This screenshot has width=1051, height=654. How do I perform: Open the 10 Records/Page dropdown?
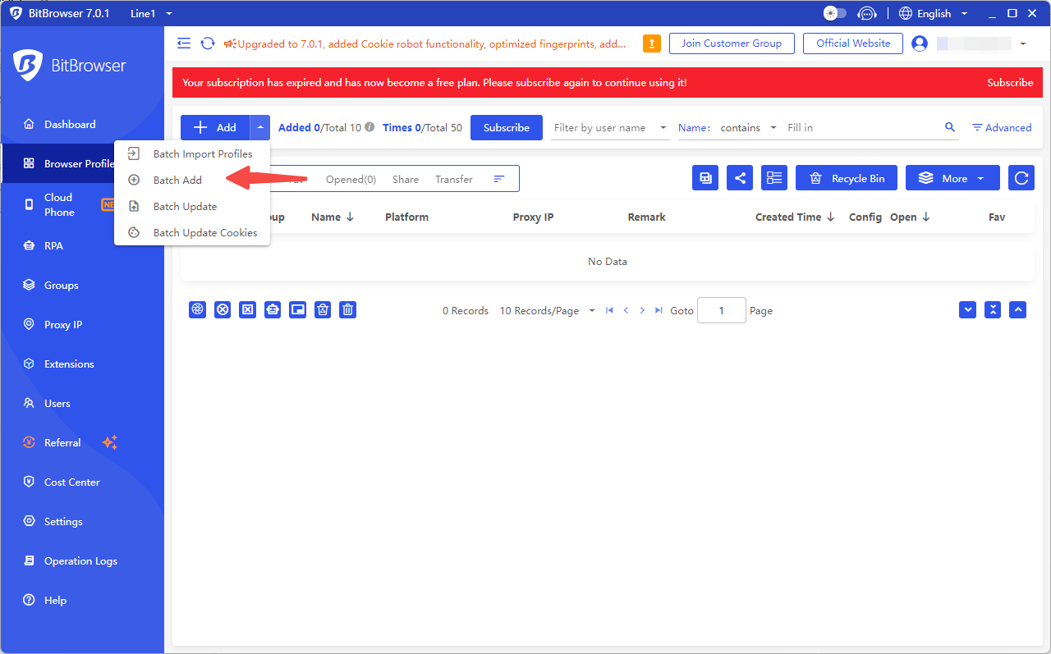point(548,310)
